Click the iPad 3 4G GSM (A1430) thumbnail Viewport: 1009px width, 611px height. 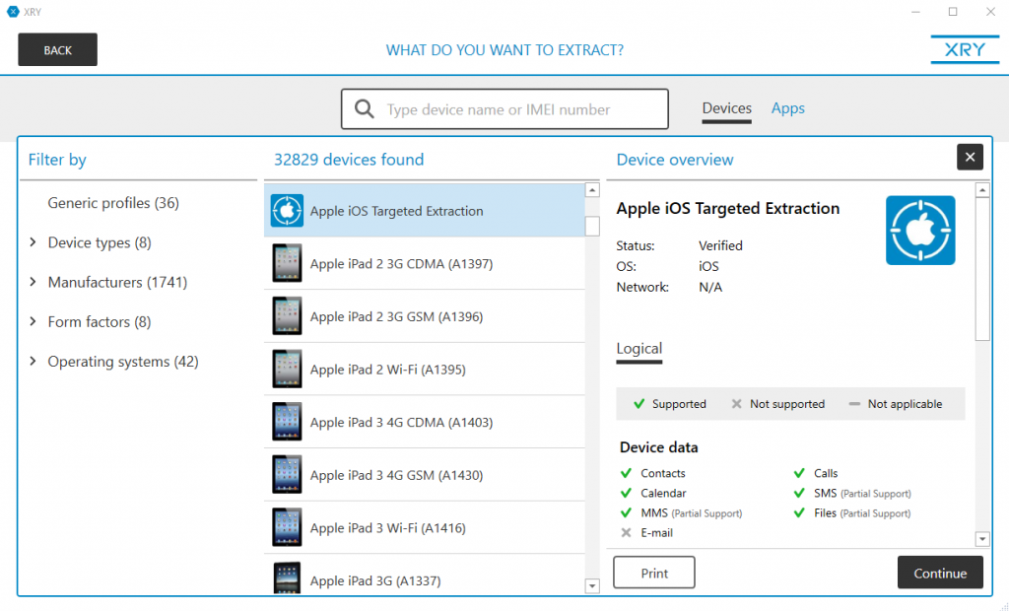point(287,474)
